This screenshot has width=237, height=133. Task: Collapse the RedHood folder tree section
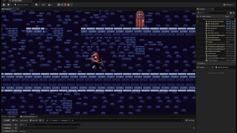[3, 128]
